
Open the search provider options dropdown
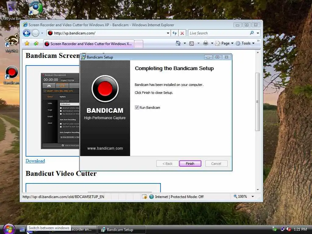click(258, 33)
